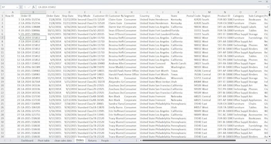Click Sandra Flana customer cell

[116, 104]
